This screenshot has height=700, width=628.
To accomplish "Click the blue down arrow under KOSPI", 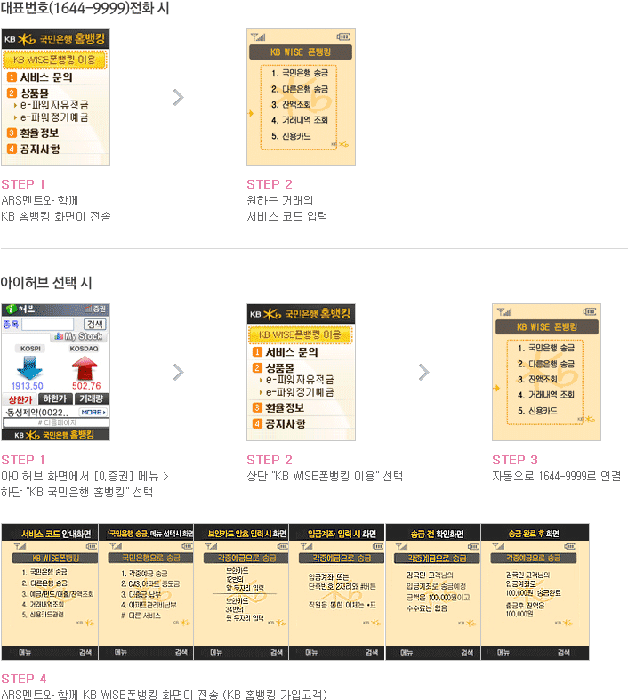I will [x=29, y=368].
